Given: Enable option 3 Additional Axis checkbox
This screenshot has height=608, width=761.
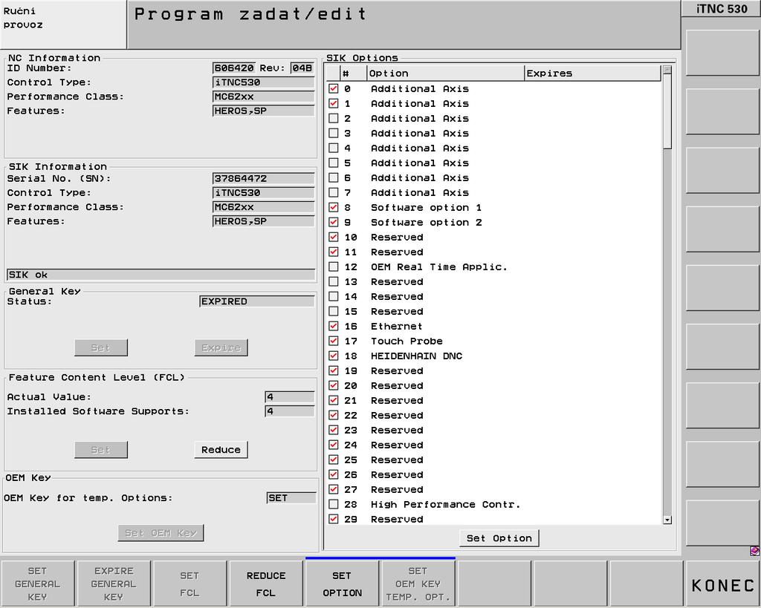Looking at the screenshot, I should [x=334, y=134].
